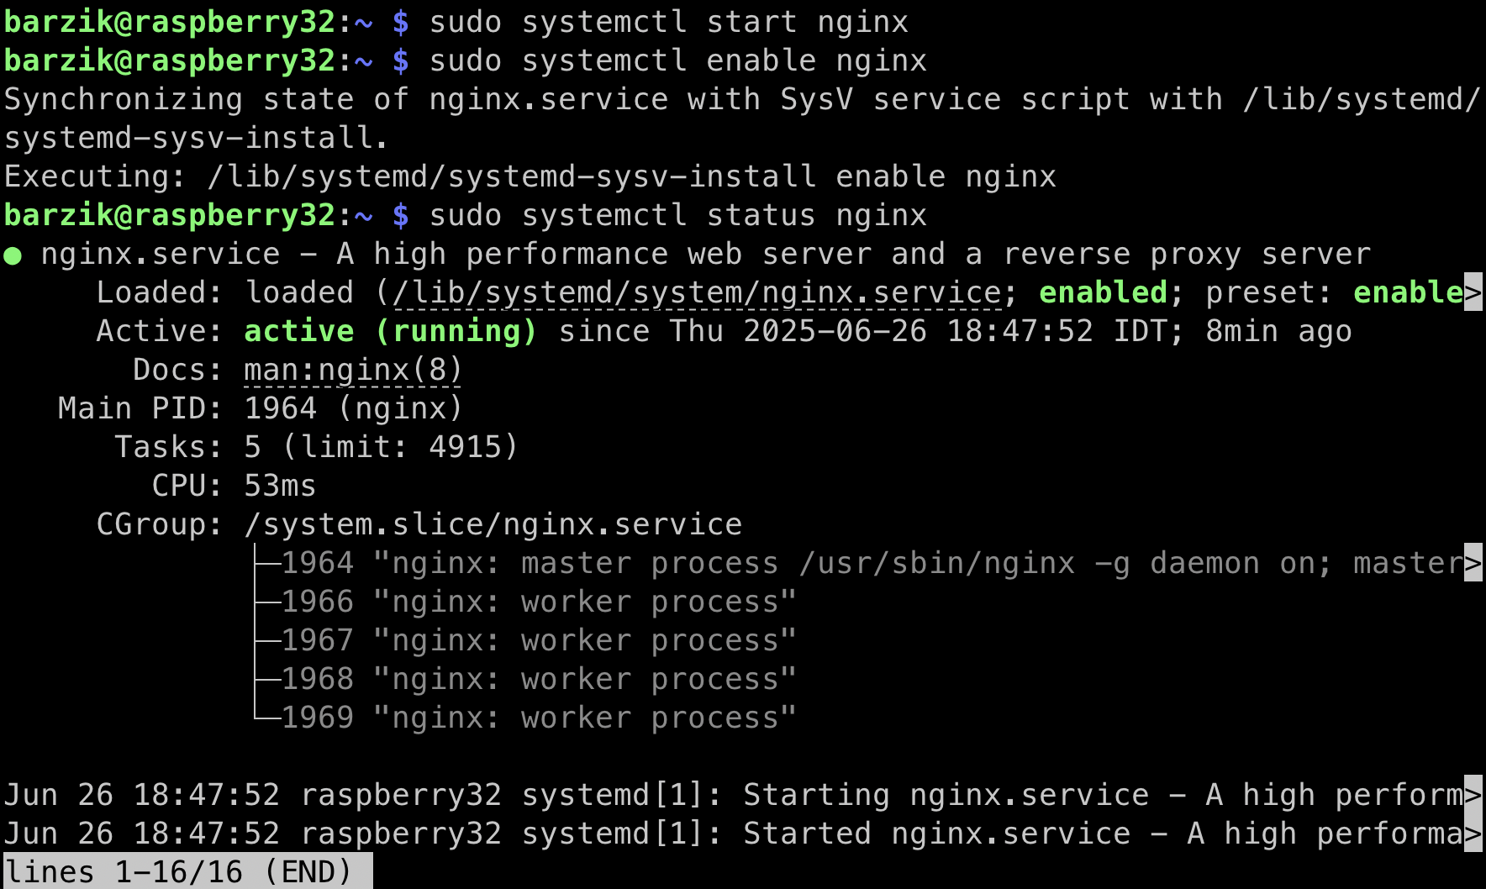Open the man:nginx(8) docs link
Image resolution: width=1486 pixels, height=889 pixels.
353,370
